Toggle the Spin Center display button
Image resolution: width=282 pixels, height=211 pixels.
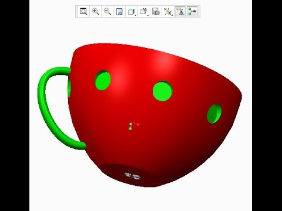point(192,12)
